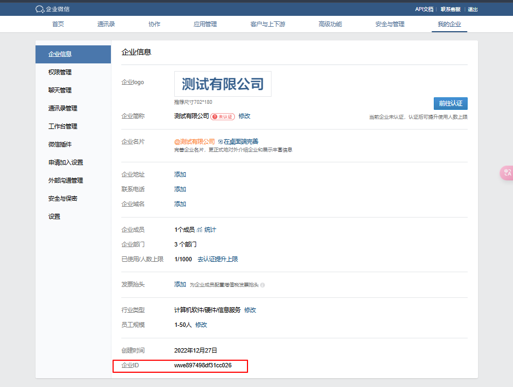Switch to the 应用管理 tab
Screen dimensions: 513x387
pos(205,24)
